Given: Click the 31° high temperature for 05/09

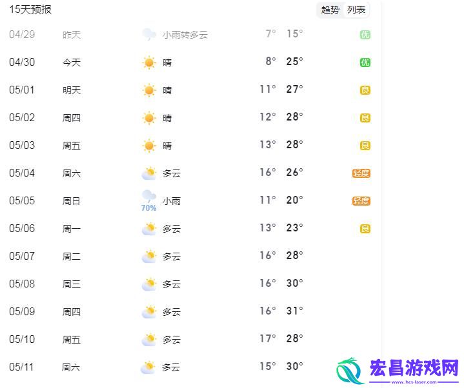Looking at the screenshot, I should coord(294,311).
